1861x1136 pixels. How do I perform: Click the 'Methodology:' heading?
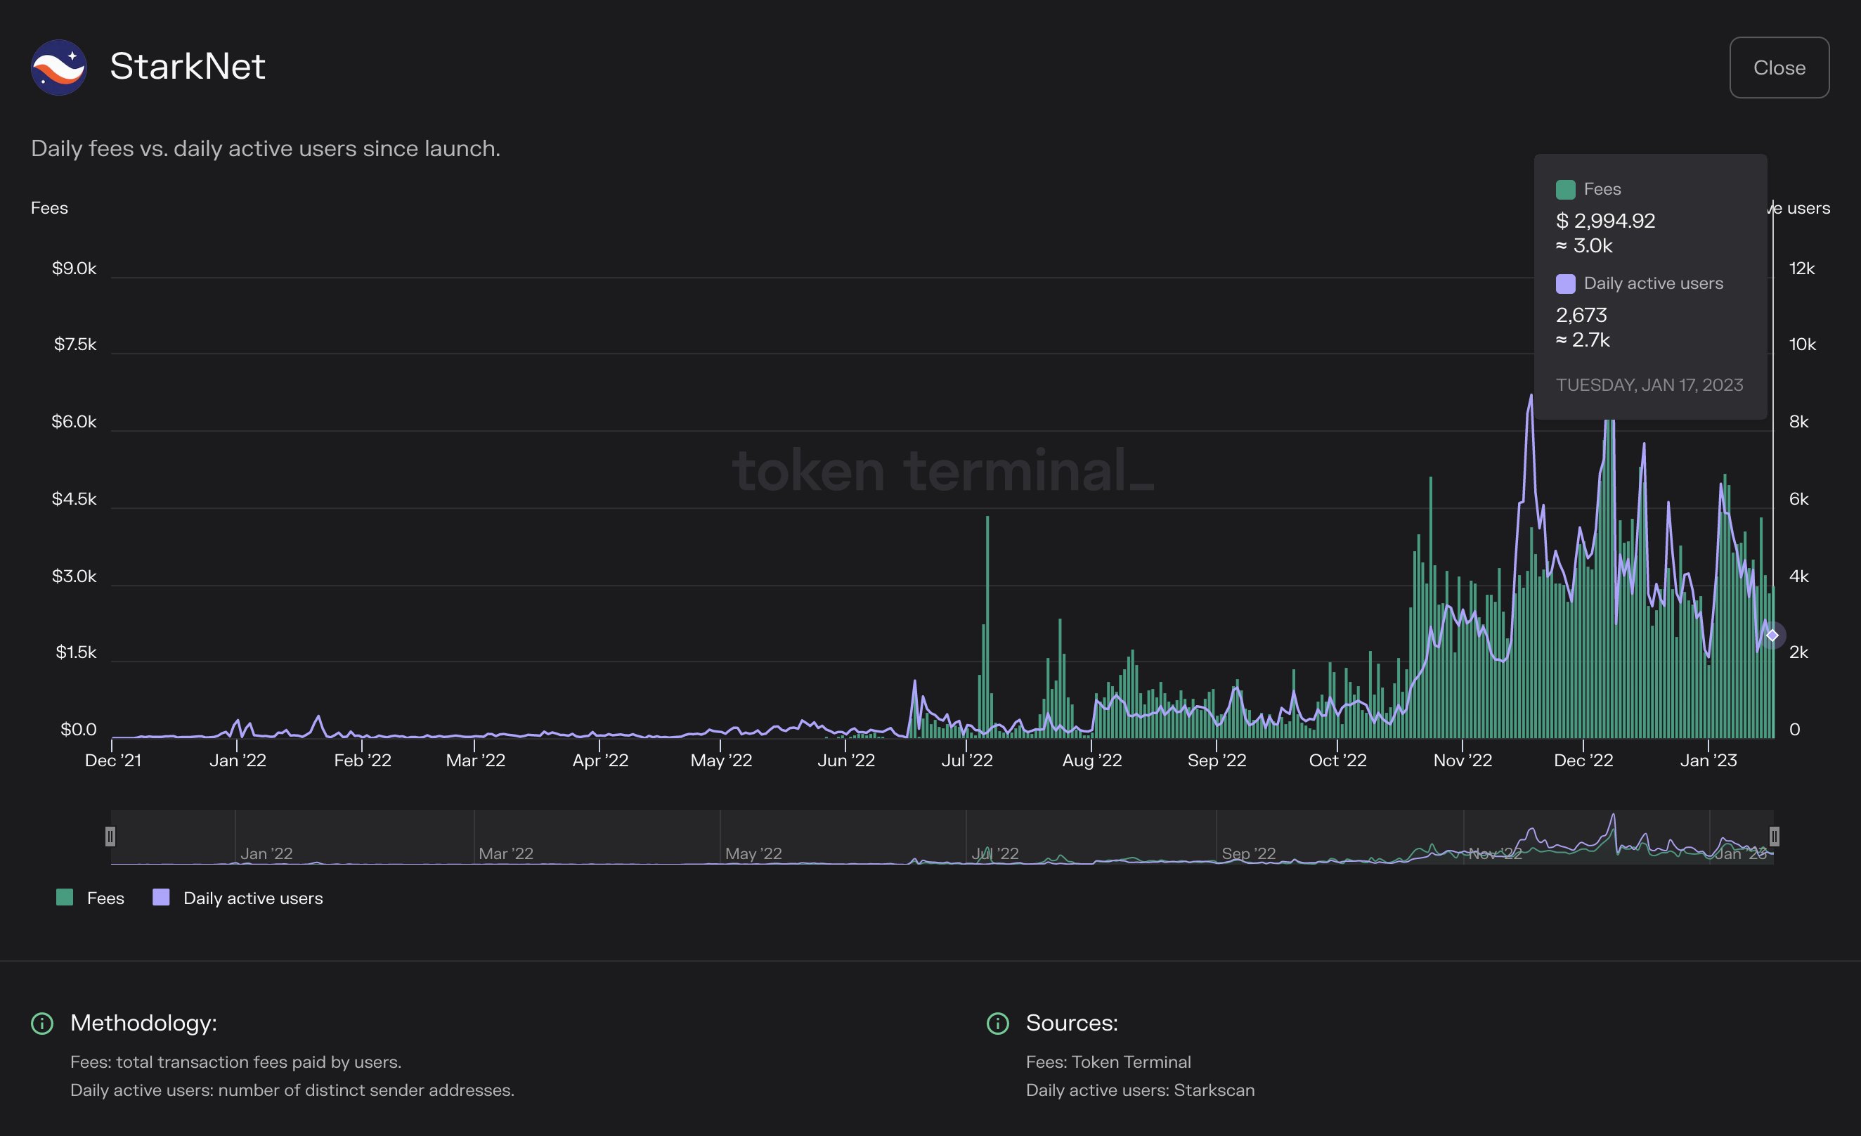coord(143,1023)
